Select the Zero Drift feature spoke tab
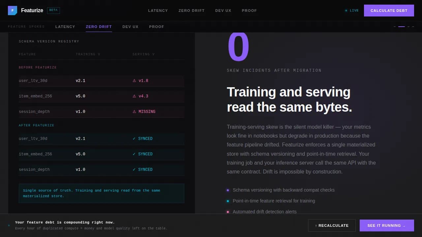The image size is (422, 237). pyautogui.click(x=99, y=27)
